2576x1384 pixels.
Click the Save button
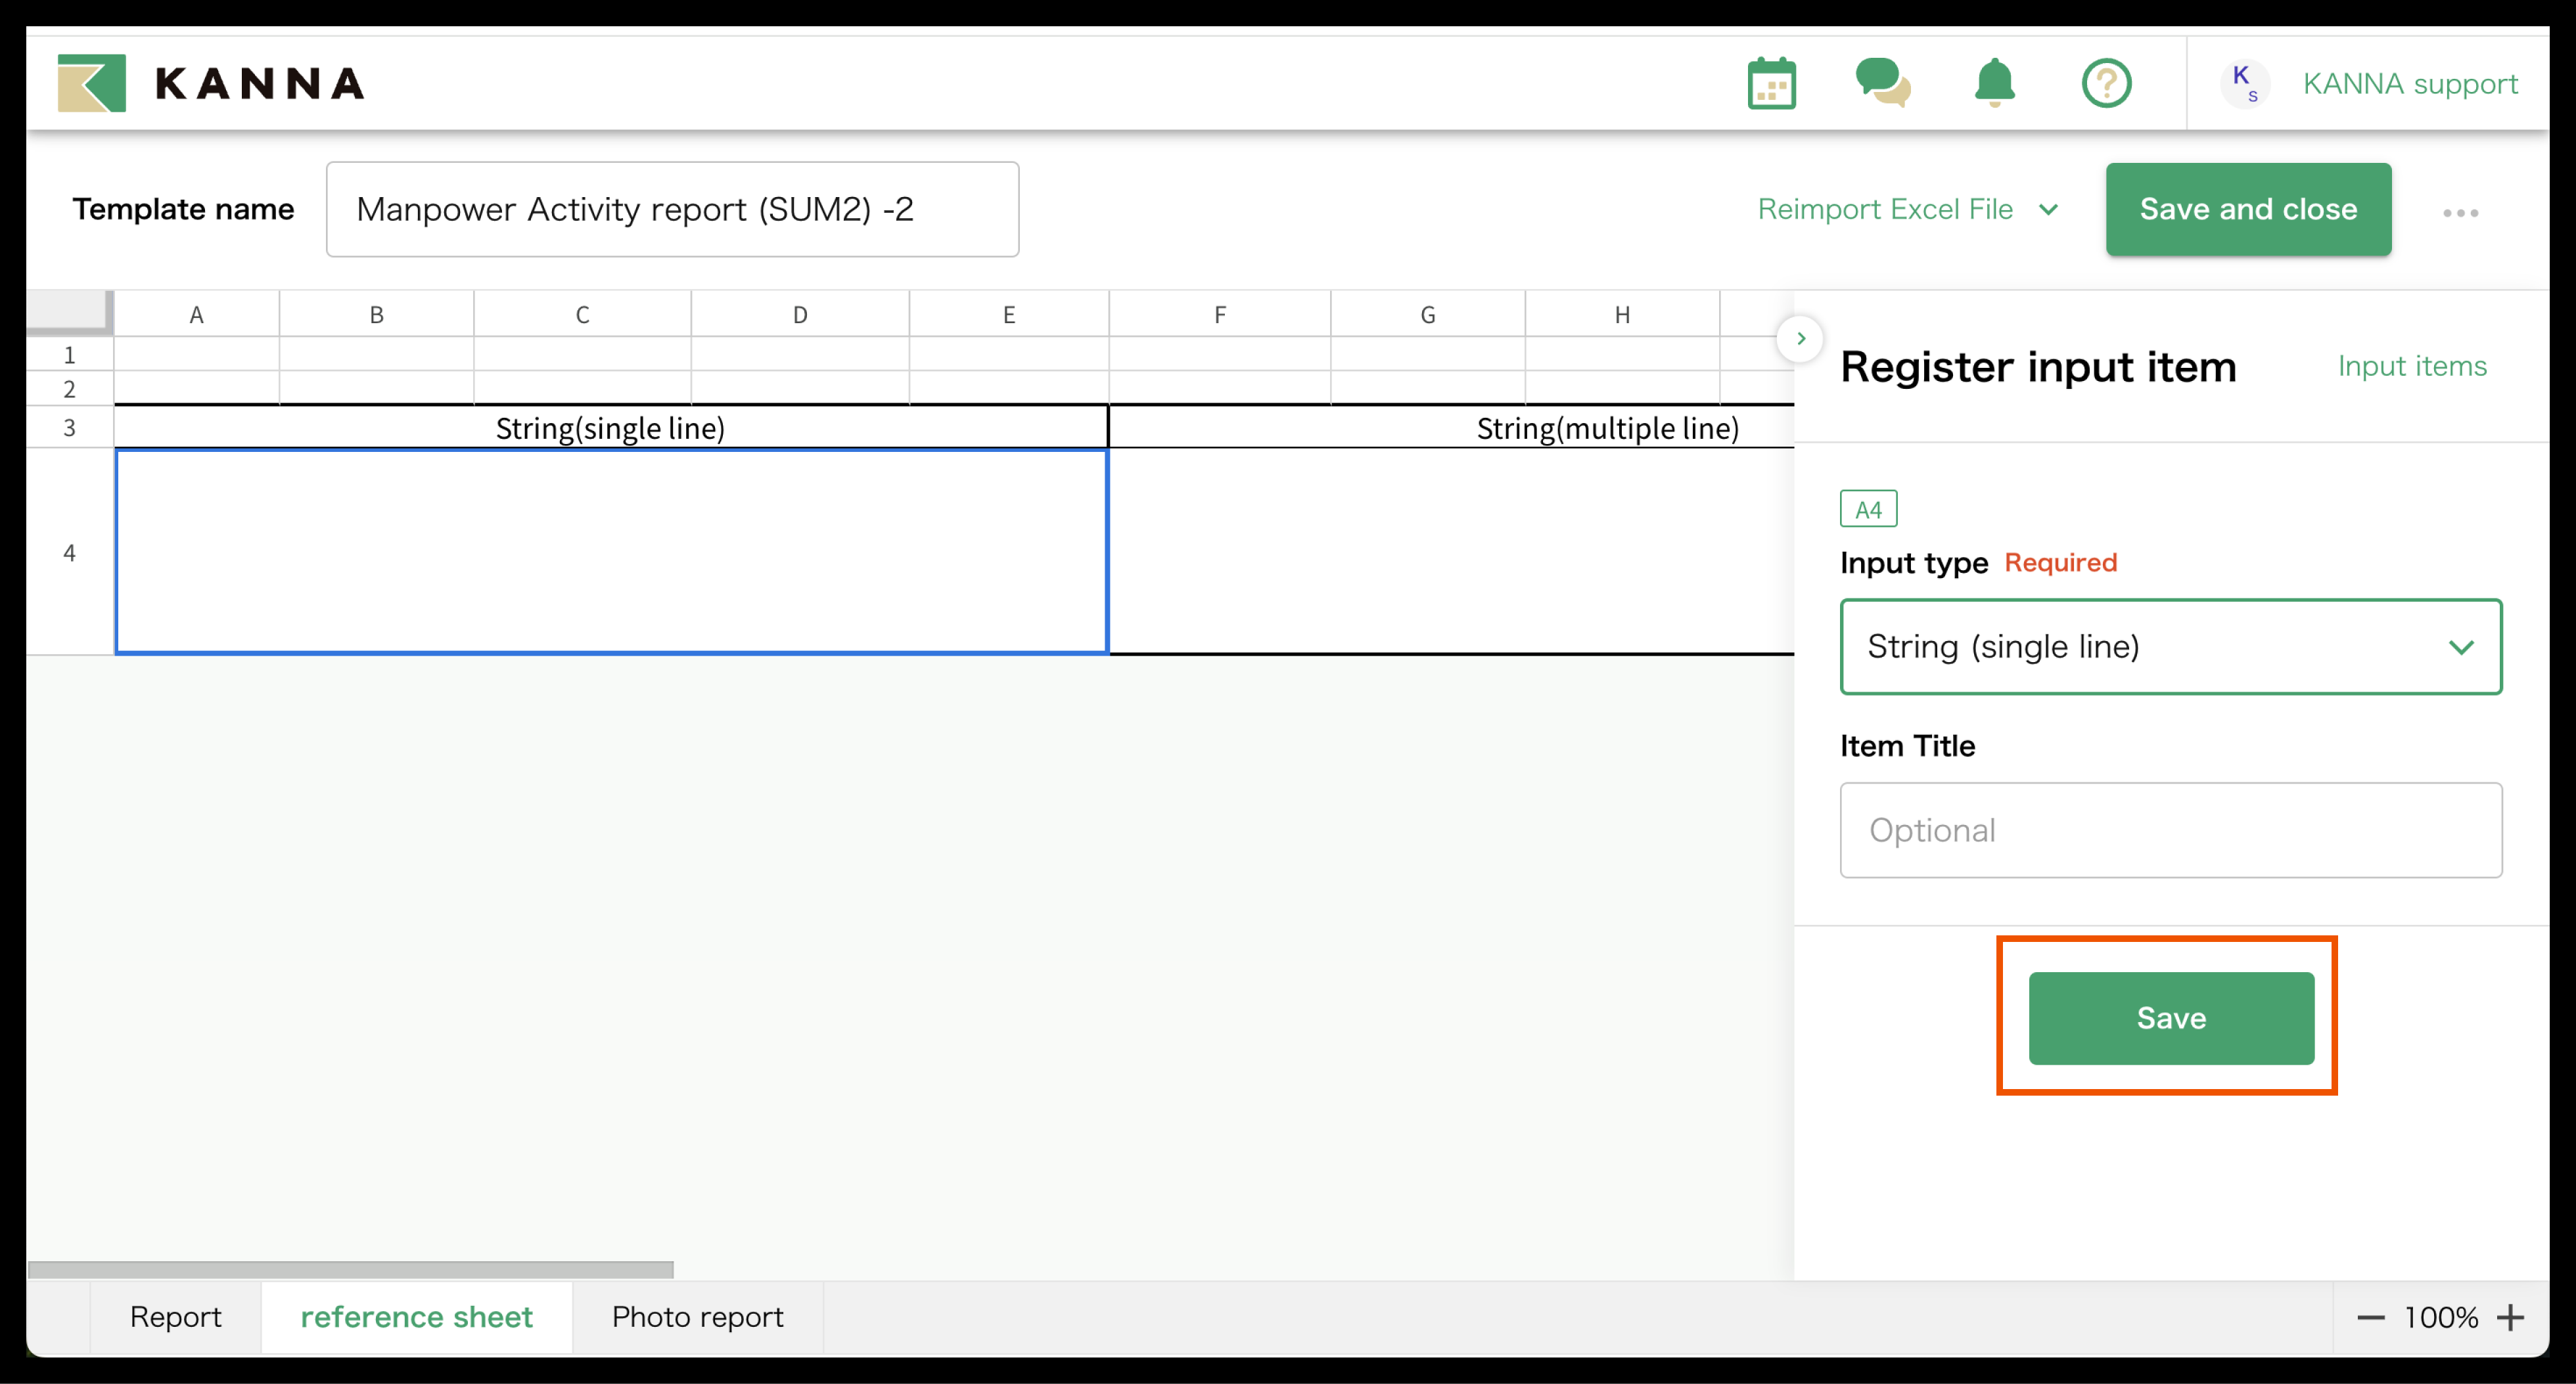coord(2170,1017)
